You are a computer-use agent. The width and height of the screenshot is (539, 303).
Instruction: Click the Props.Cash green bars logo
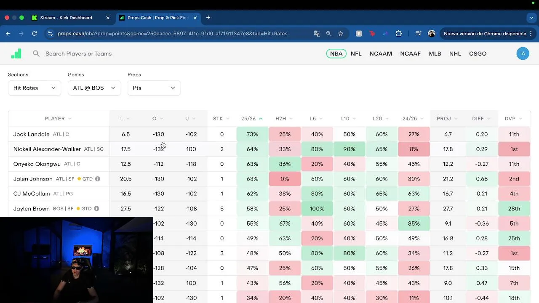(x=16, y=53)
